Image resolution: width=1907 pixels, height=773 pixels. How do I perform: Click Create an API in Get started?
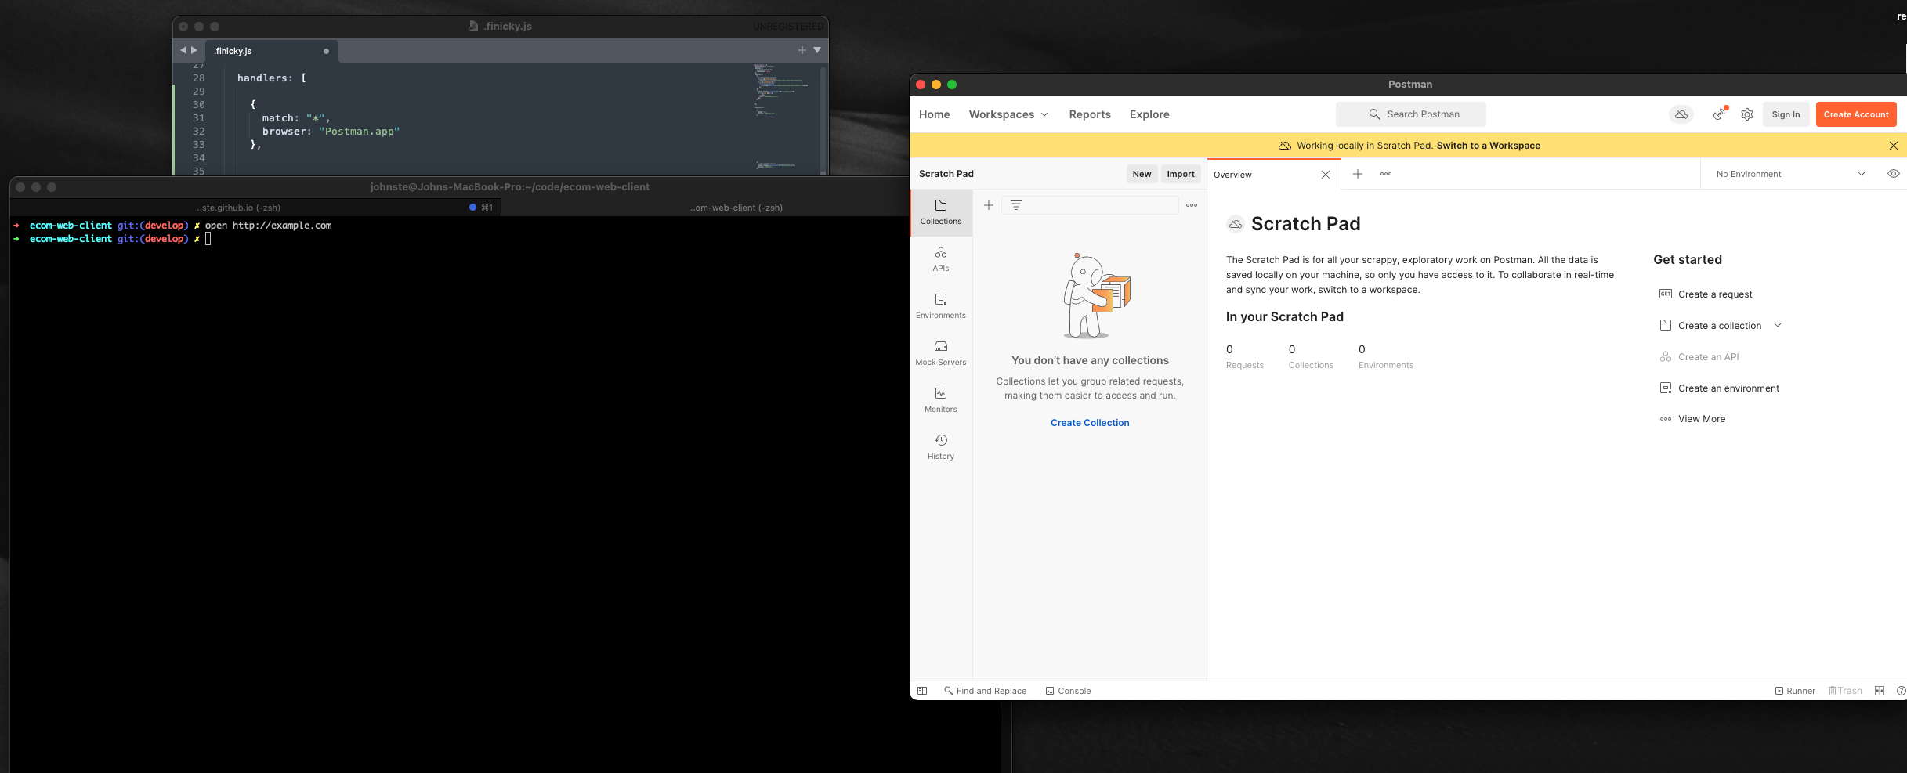[x=1699, y=357]
